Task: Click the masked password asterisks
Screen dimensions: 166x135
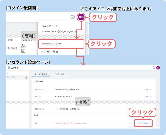Action: point(63,97)
